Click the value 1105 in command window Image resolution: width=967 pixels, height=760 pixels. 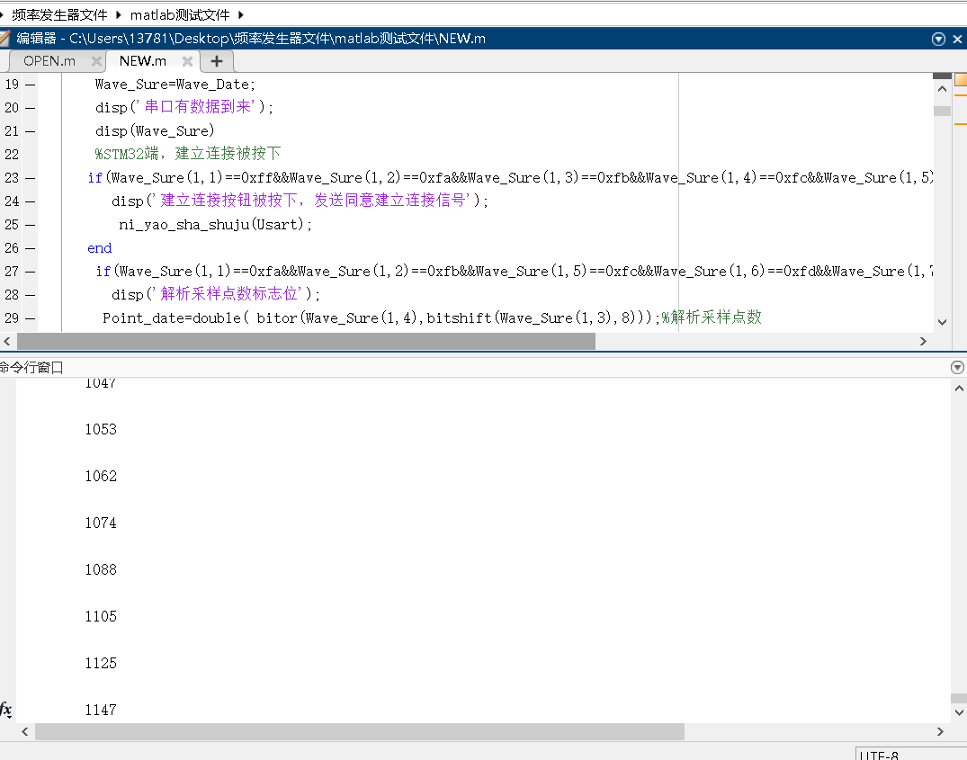click(x=101, y=617)
